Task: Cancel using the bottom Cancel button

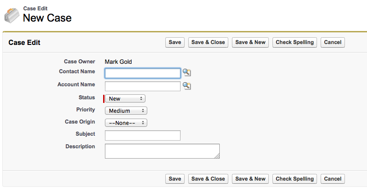Action: [333, 179]
